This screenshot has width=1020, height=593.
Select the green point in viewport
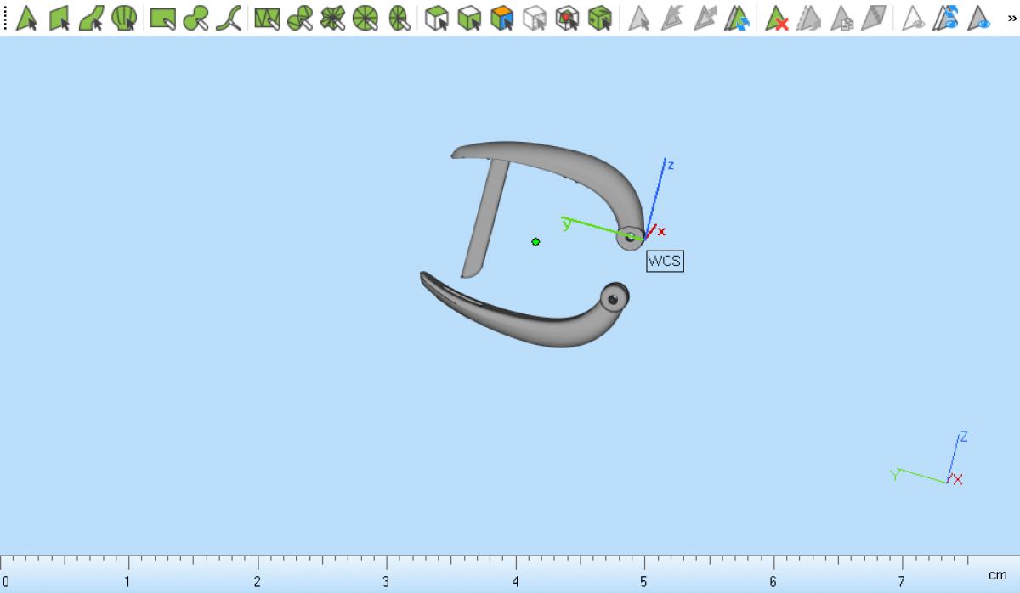click(x=535, y=242)
